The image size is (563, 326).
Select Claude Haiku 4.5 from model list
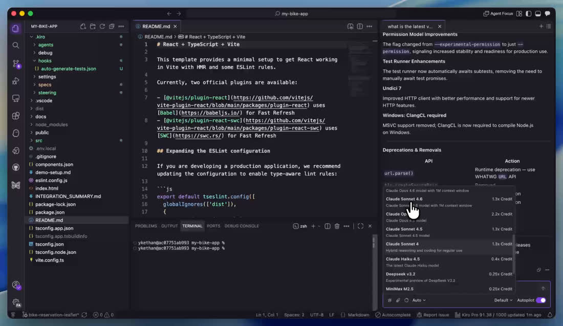tap(449, 262)
